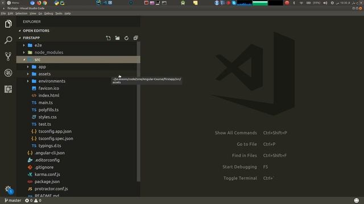This screenshot has width=364, height=204.
Task: Open the Extensions view
Action: coord(8,90)
